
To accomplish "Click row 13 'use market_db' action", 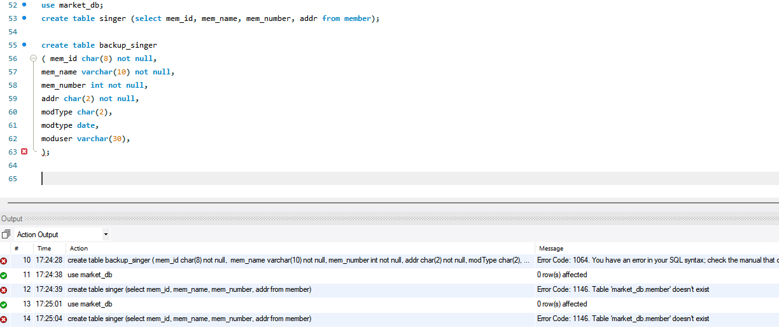I will [90, 304].
